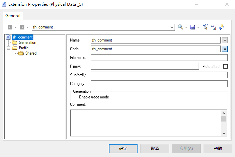235x157 pixels.
Task: Click the Generation folder icon
Action: tap(15, 43)
